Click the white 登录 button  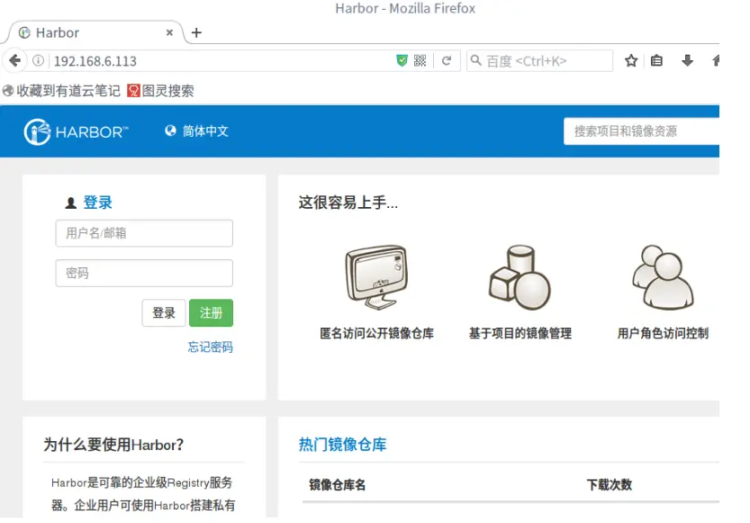tap(164, 313)
